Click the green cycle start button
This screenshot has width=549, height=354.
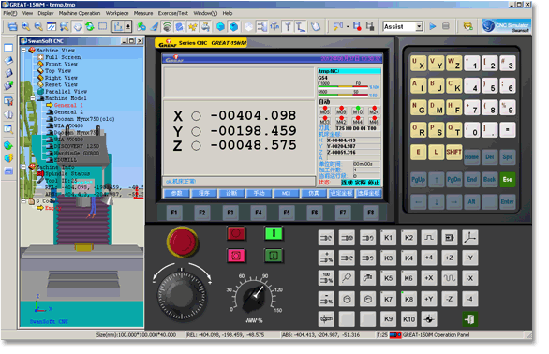(274, 233)
